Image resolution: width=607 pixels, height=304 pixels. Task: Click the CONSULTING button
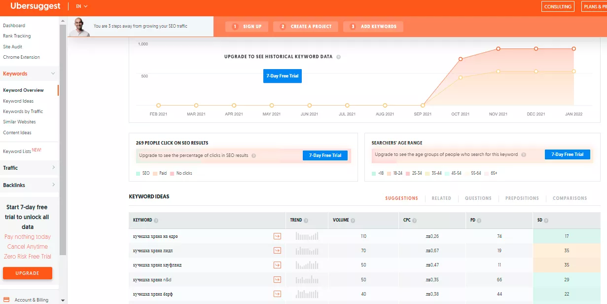point(558,6)
